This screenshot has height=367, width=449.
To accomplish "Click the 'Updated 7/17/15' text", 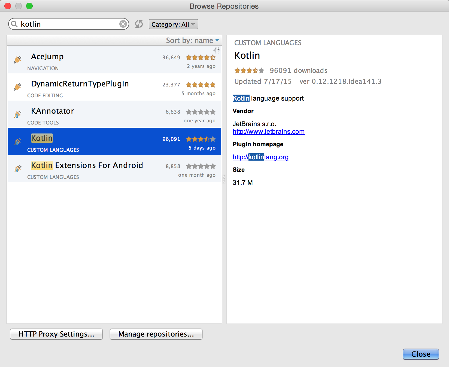I will pyautogui.click(x=263, y=81).
